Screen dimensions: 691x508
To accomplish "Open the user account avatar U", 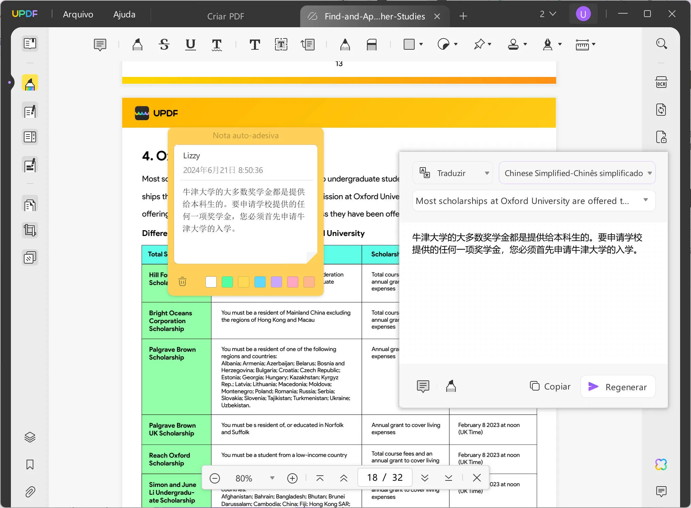I will (583, 14).
